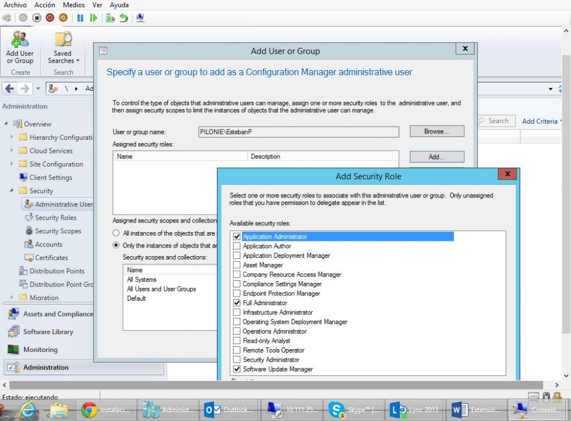Screen dimensions: 571x421
Task: Revert the virtual machine with the green arrow icon
Action: (124, 18)
